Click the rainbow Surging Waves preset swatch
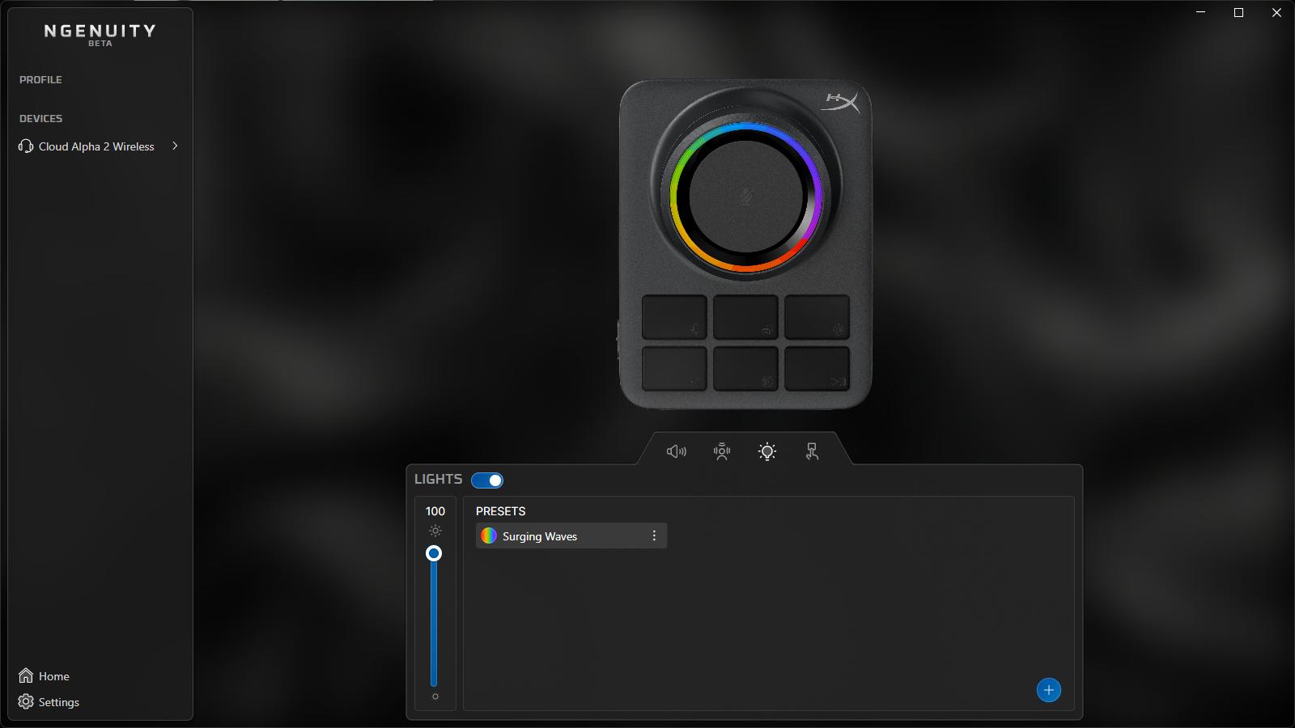Screen dimensions: 1295x728 click(x=488, y=535)
